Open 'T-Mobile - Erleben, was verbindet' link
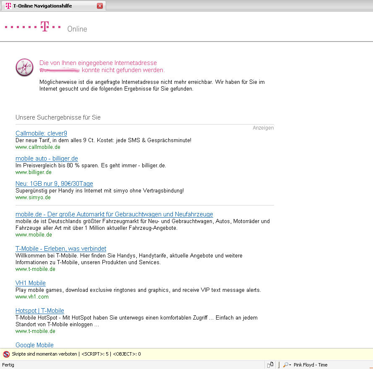 [x=61, y=249]
